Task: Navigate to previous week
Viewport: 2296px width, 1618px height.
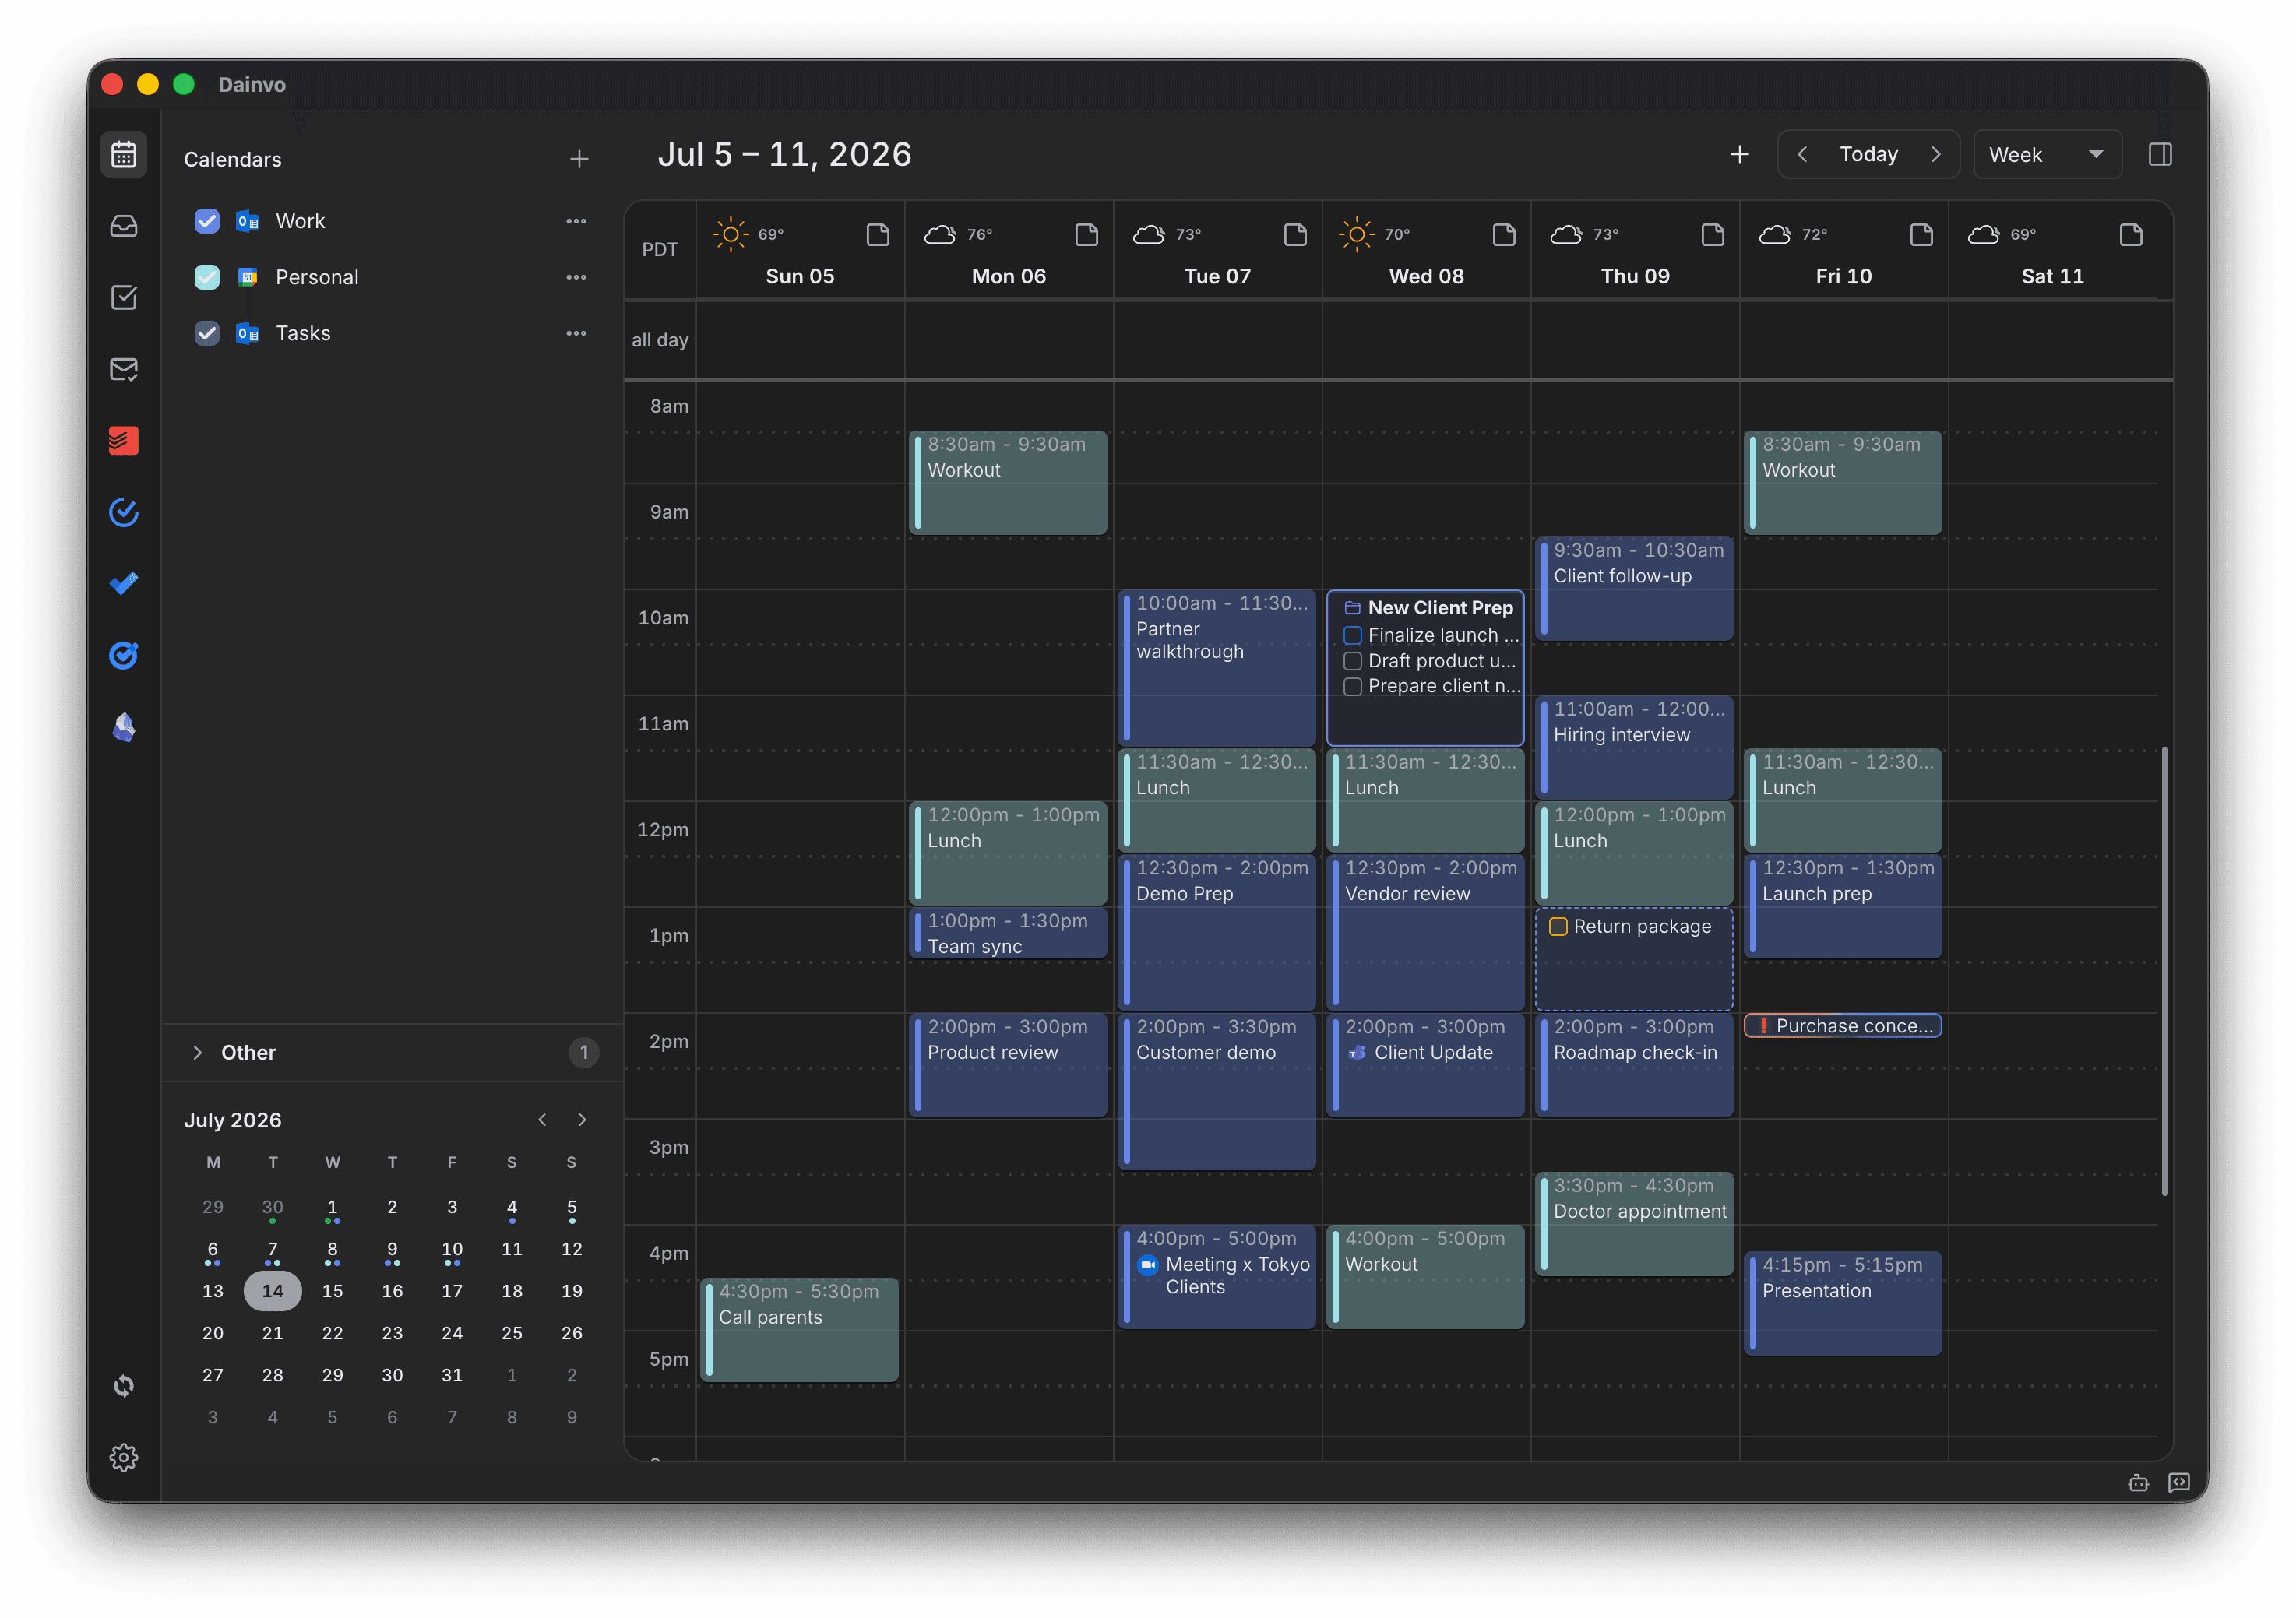Action: 1801,154
